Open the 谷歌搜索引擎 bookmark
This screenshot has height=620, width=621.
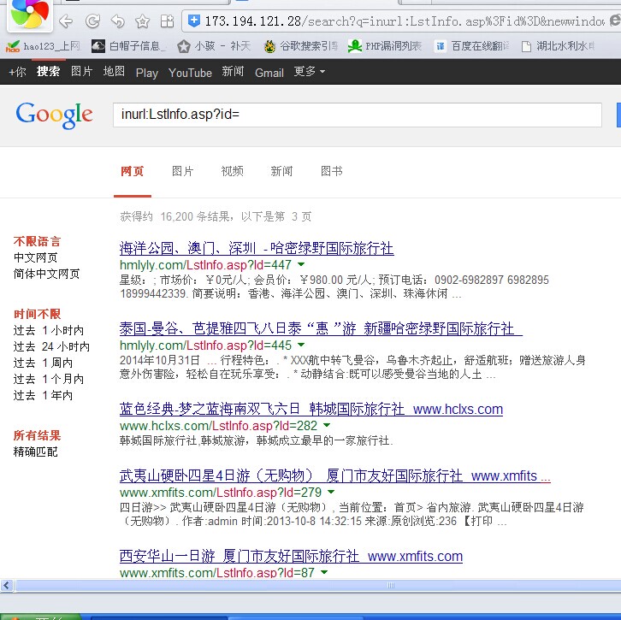click(x=301, y=46)
